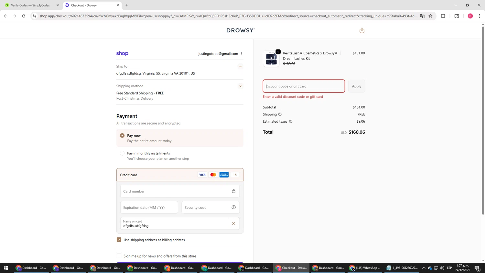Show shipping info help icon
The height and width of the screenshot is (273, 485).
(x=280, y=115)
